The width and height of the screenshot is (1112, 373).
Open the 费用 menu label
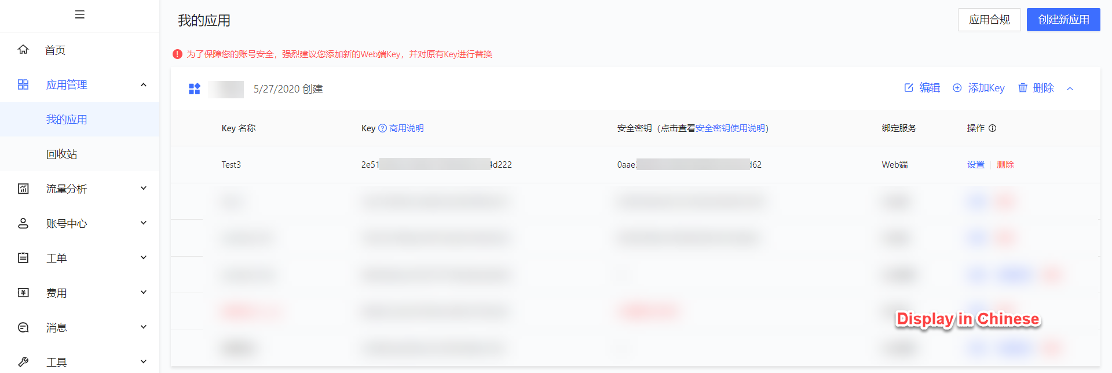coord(56,293)
